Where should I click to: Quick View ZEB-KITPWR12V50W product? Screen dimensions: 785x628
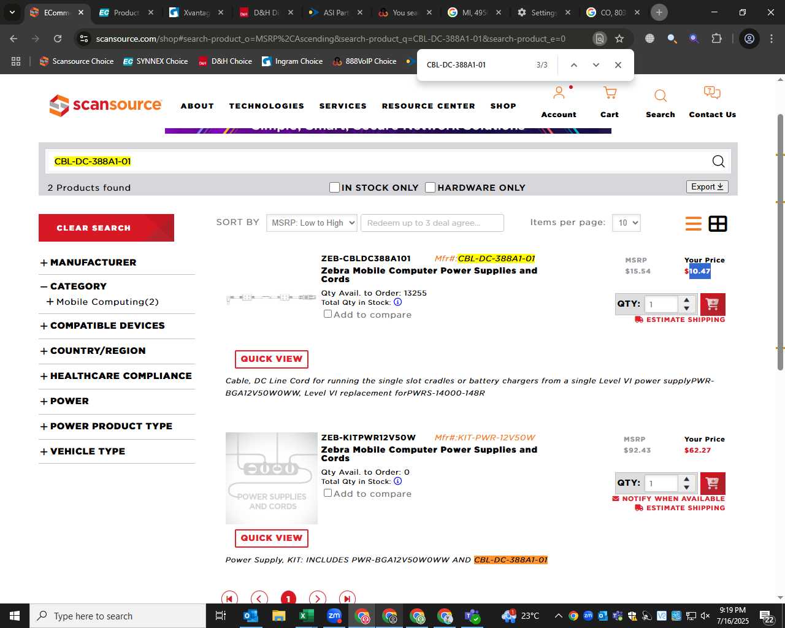pos(271,538)
